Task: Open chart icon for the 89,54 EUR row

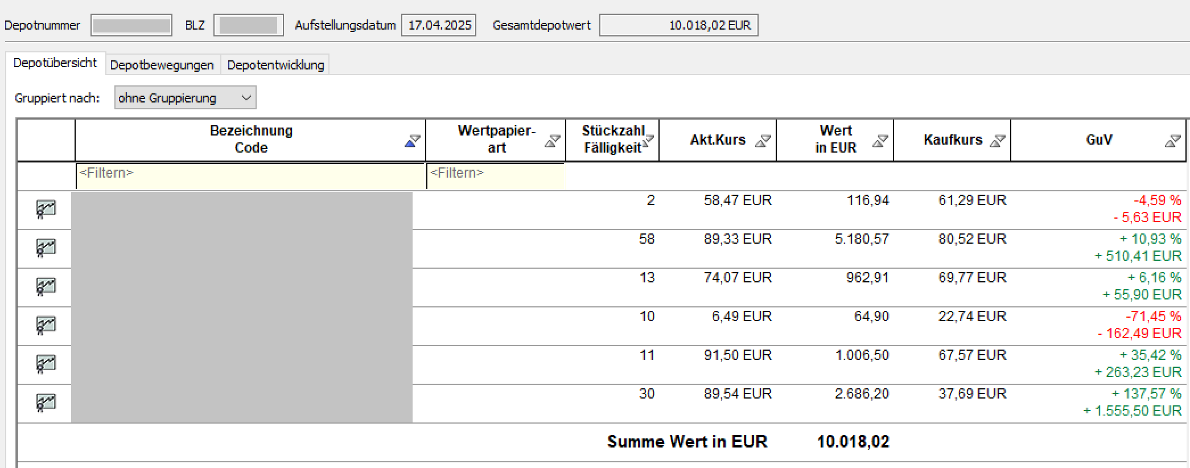Action: tap(46, 403)
